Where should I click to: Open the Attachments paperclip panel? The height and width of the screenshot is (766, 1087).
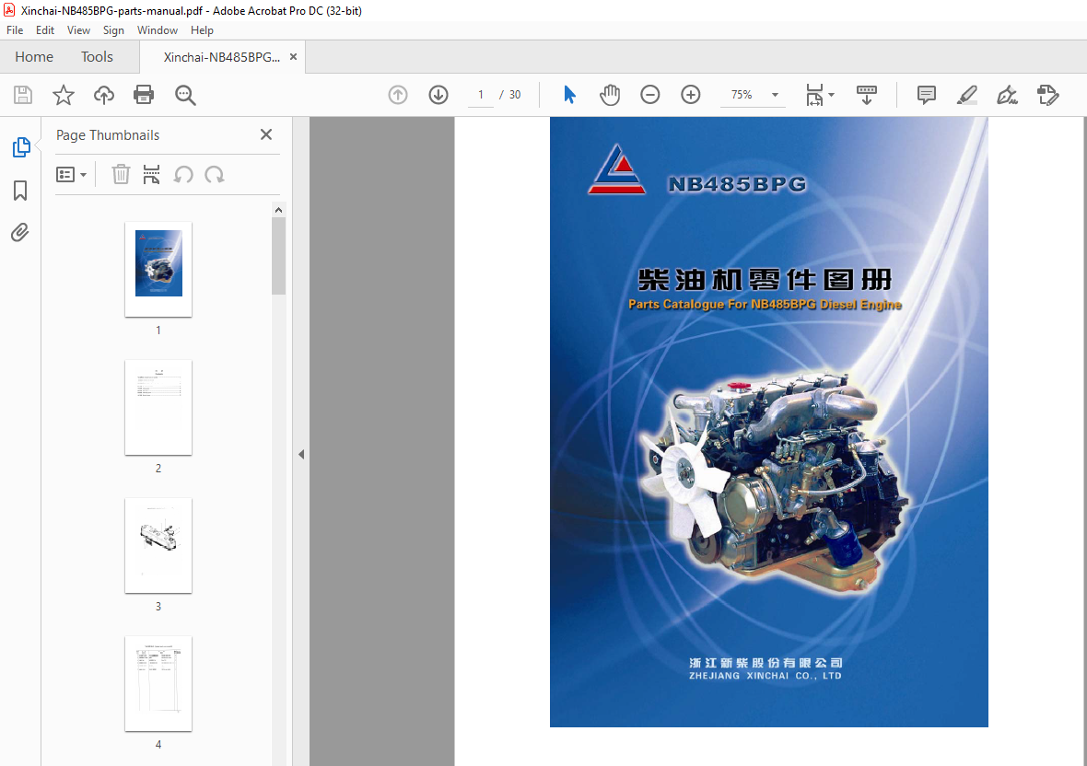(x=20, y=232)
